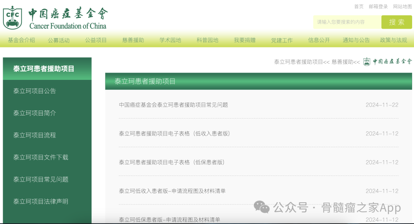Viewport: 414px width, 224px height.
Task: Open 科普园地 menu item
Action: pyautogui.click(x=207, y=40)
